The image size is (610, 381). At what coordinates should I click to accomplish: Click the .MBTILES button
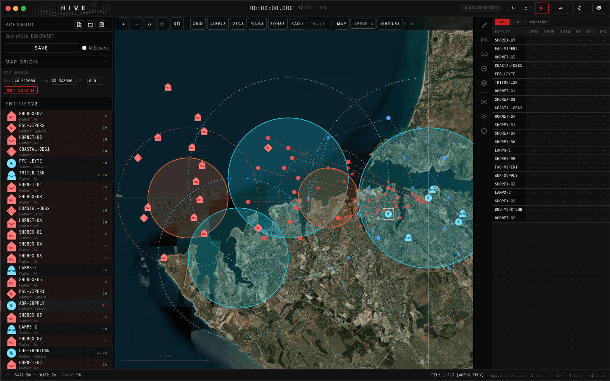[390, 24]
